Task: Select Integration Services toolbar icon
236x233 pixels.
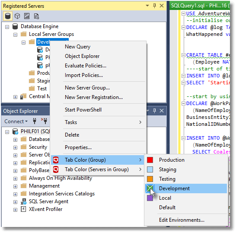Action: pyautogui.click(x=36, y=16)
